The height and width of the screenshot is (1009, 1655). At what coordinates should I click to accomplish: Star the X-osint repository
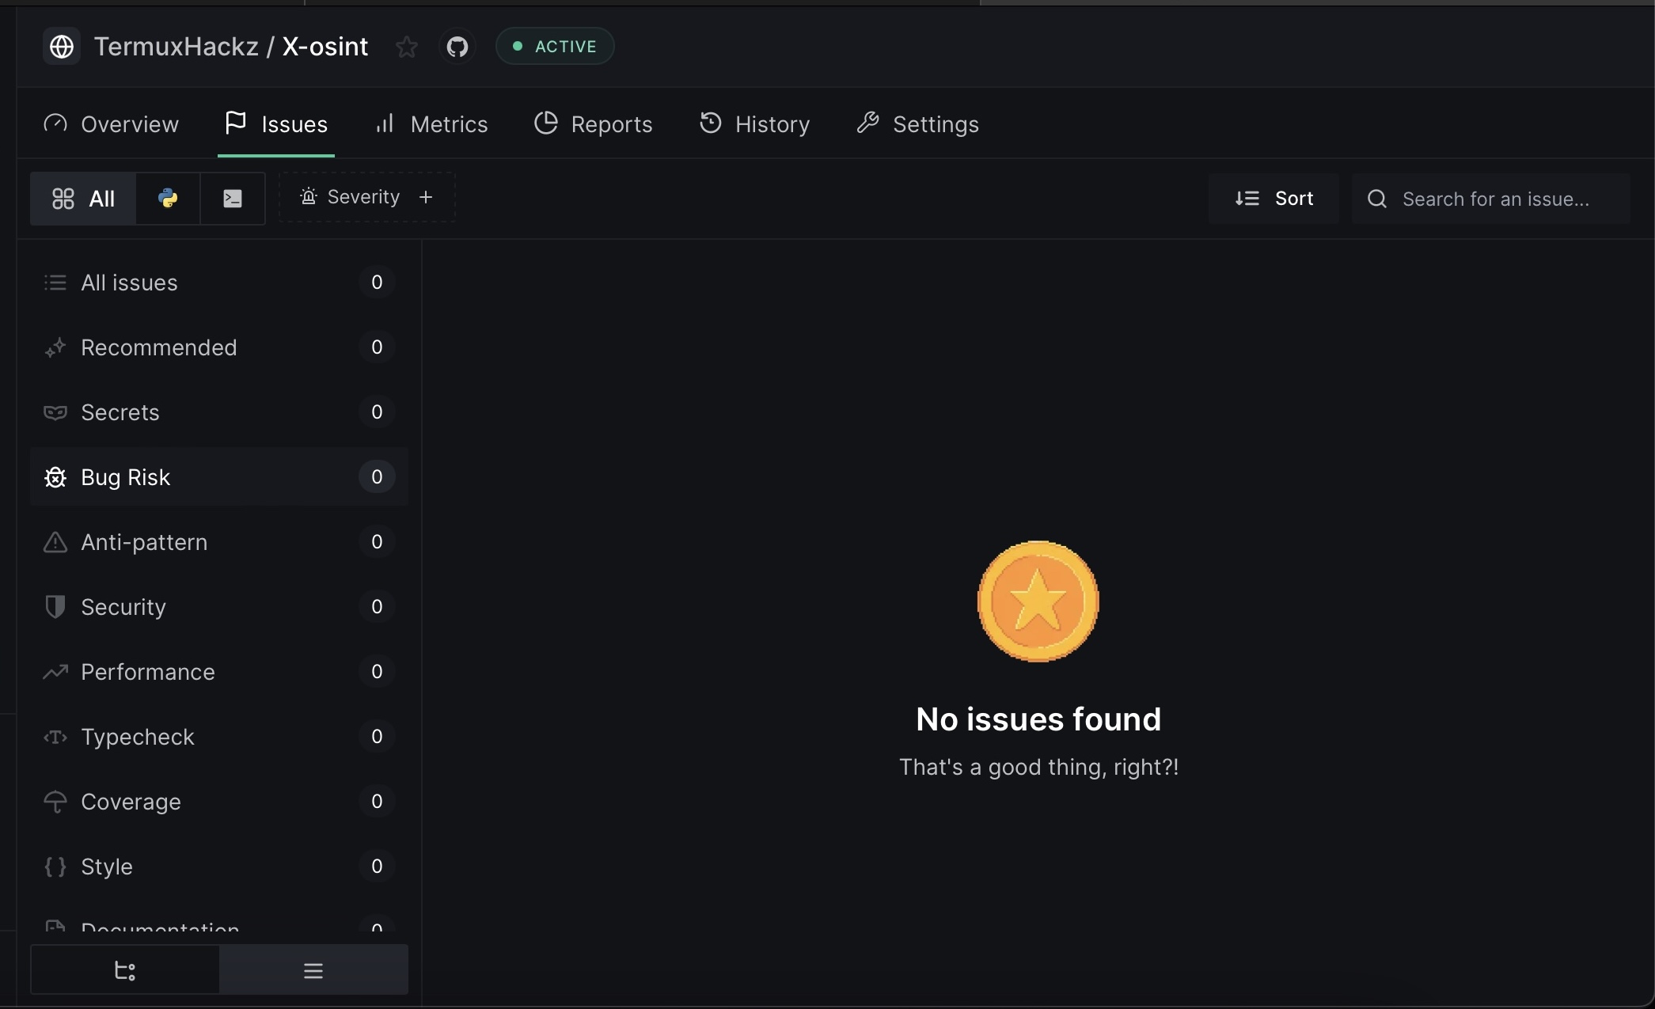pos(407,47)
